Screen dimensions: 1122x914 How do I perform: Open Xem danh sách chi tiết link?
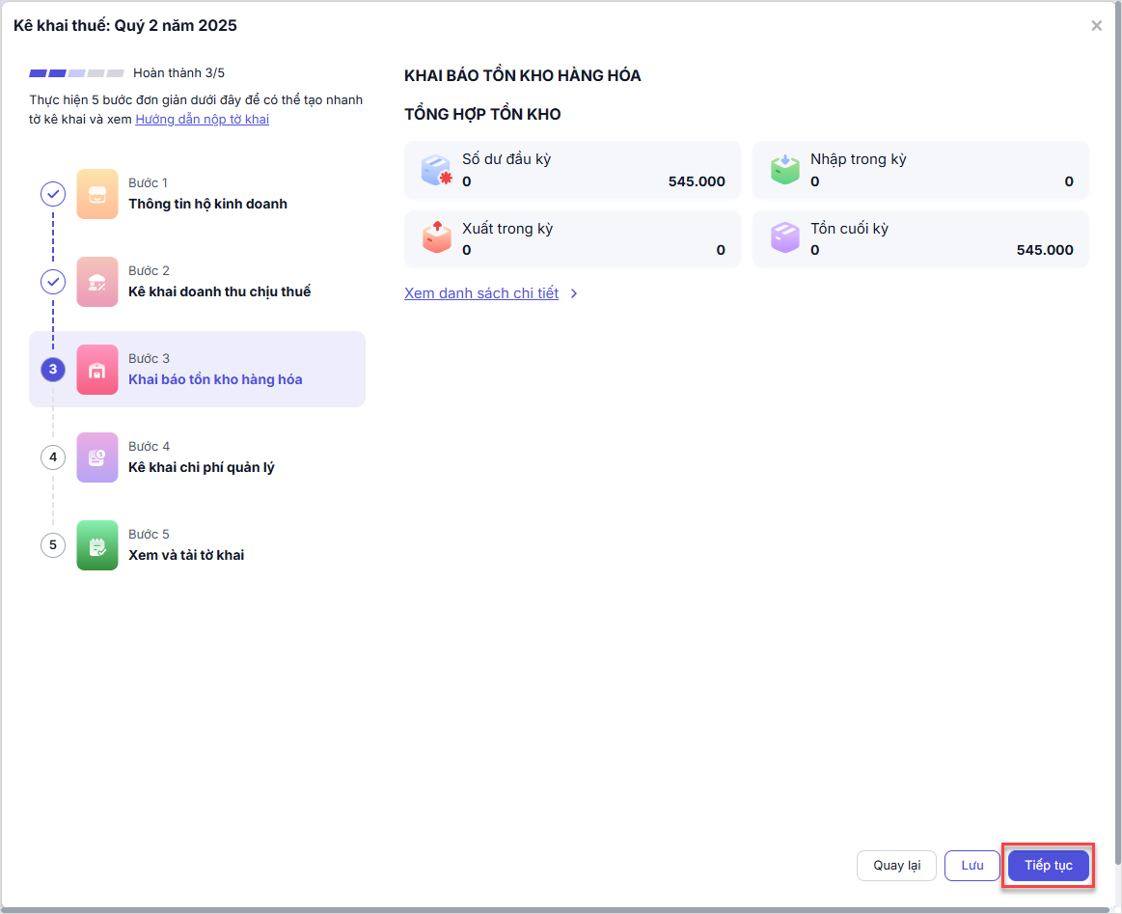[481, 293]
